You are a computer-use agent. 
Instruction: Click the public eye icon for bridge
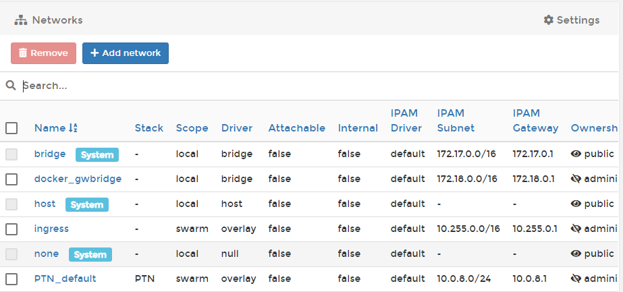[576, 154]
